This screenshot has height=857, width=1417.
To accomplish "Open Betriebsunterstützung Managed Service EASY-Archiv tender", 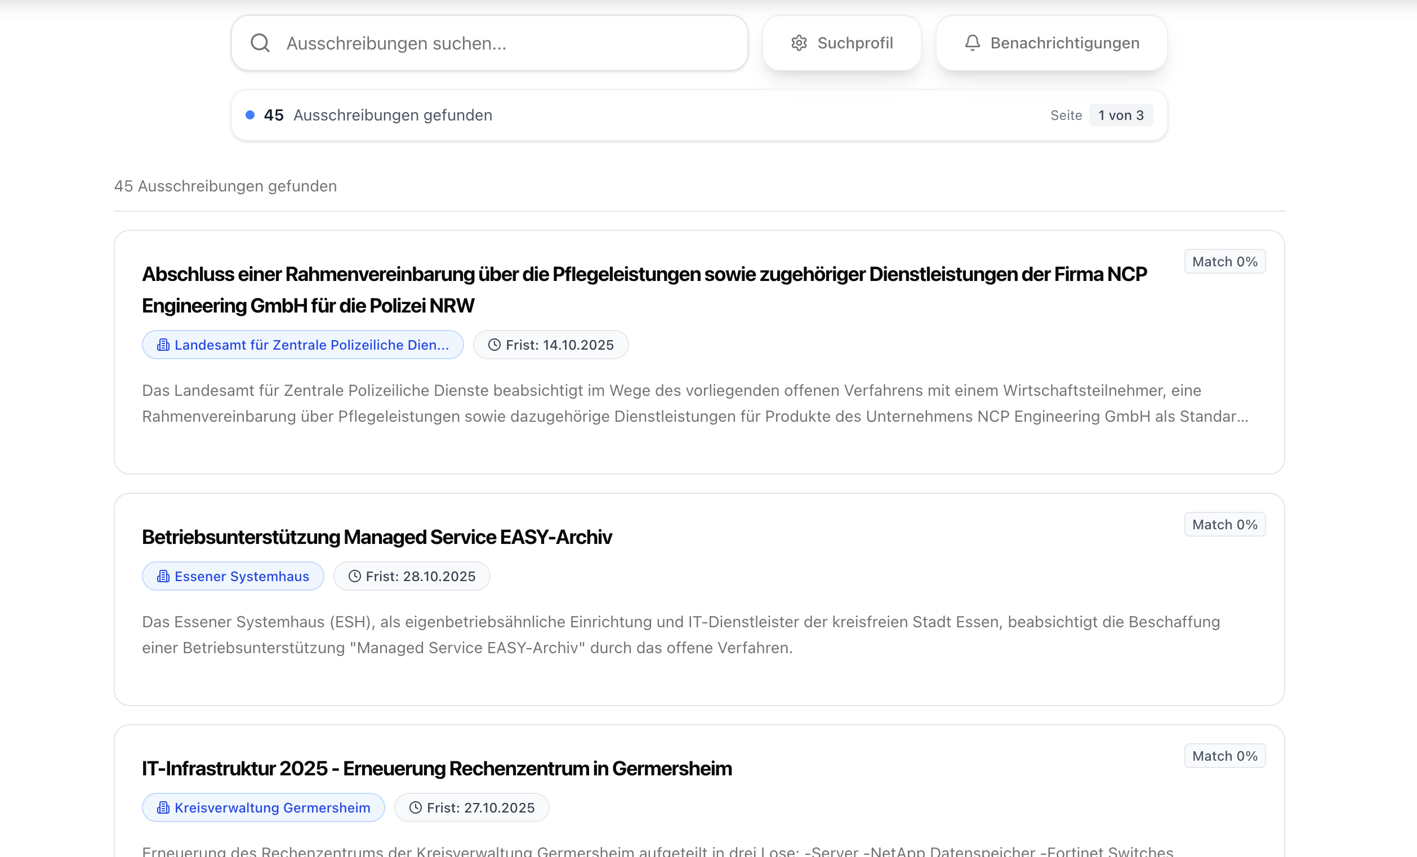I will [x=377, y=537].
